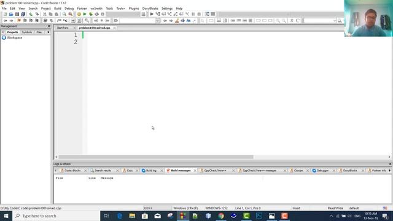Click the Paste toolbar icon
Screen dimensions: 393x221
click(56, 14)
